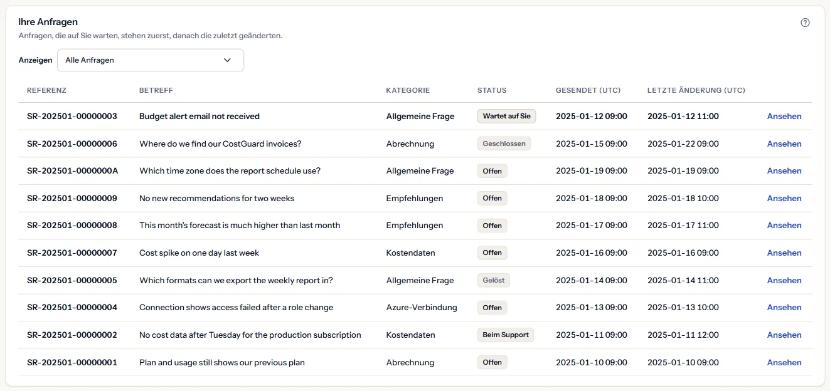This screenshot has height=391, width=830.
Task: Select reference SR-202501-00000005
Action: click(x=72, y=280)
